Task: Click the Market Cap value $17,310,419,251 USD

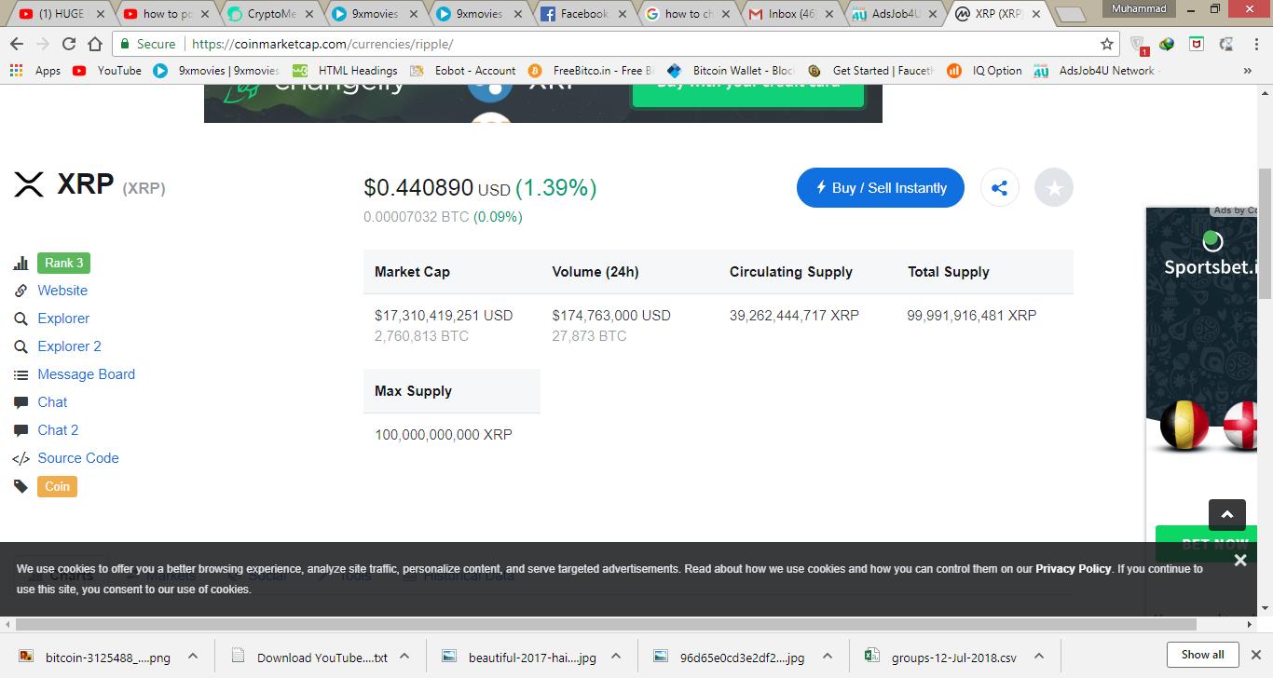Action: coord(444,316)
